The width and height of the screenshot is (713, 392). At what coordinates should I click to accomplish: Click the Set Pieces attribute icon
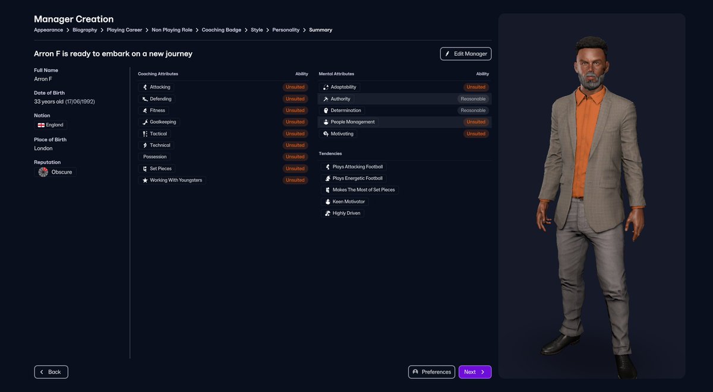click(x=144, y=168)
